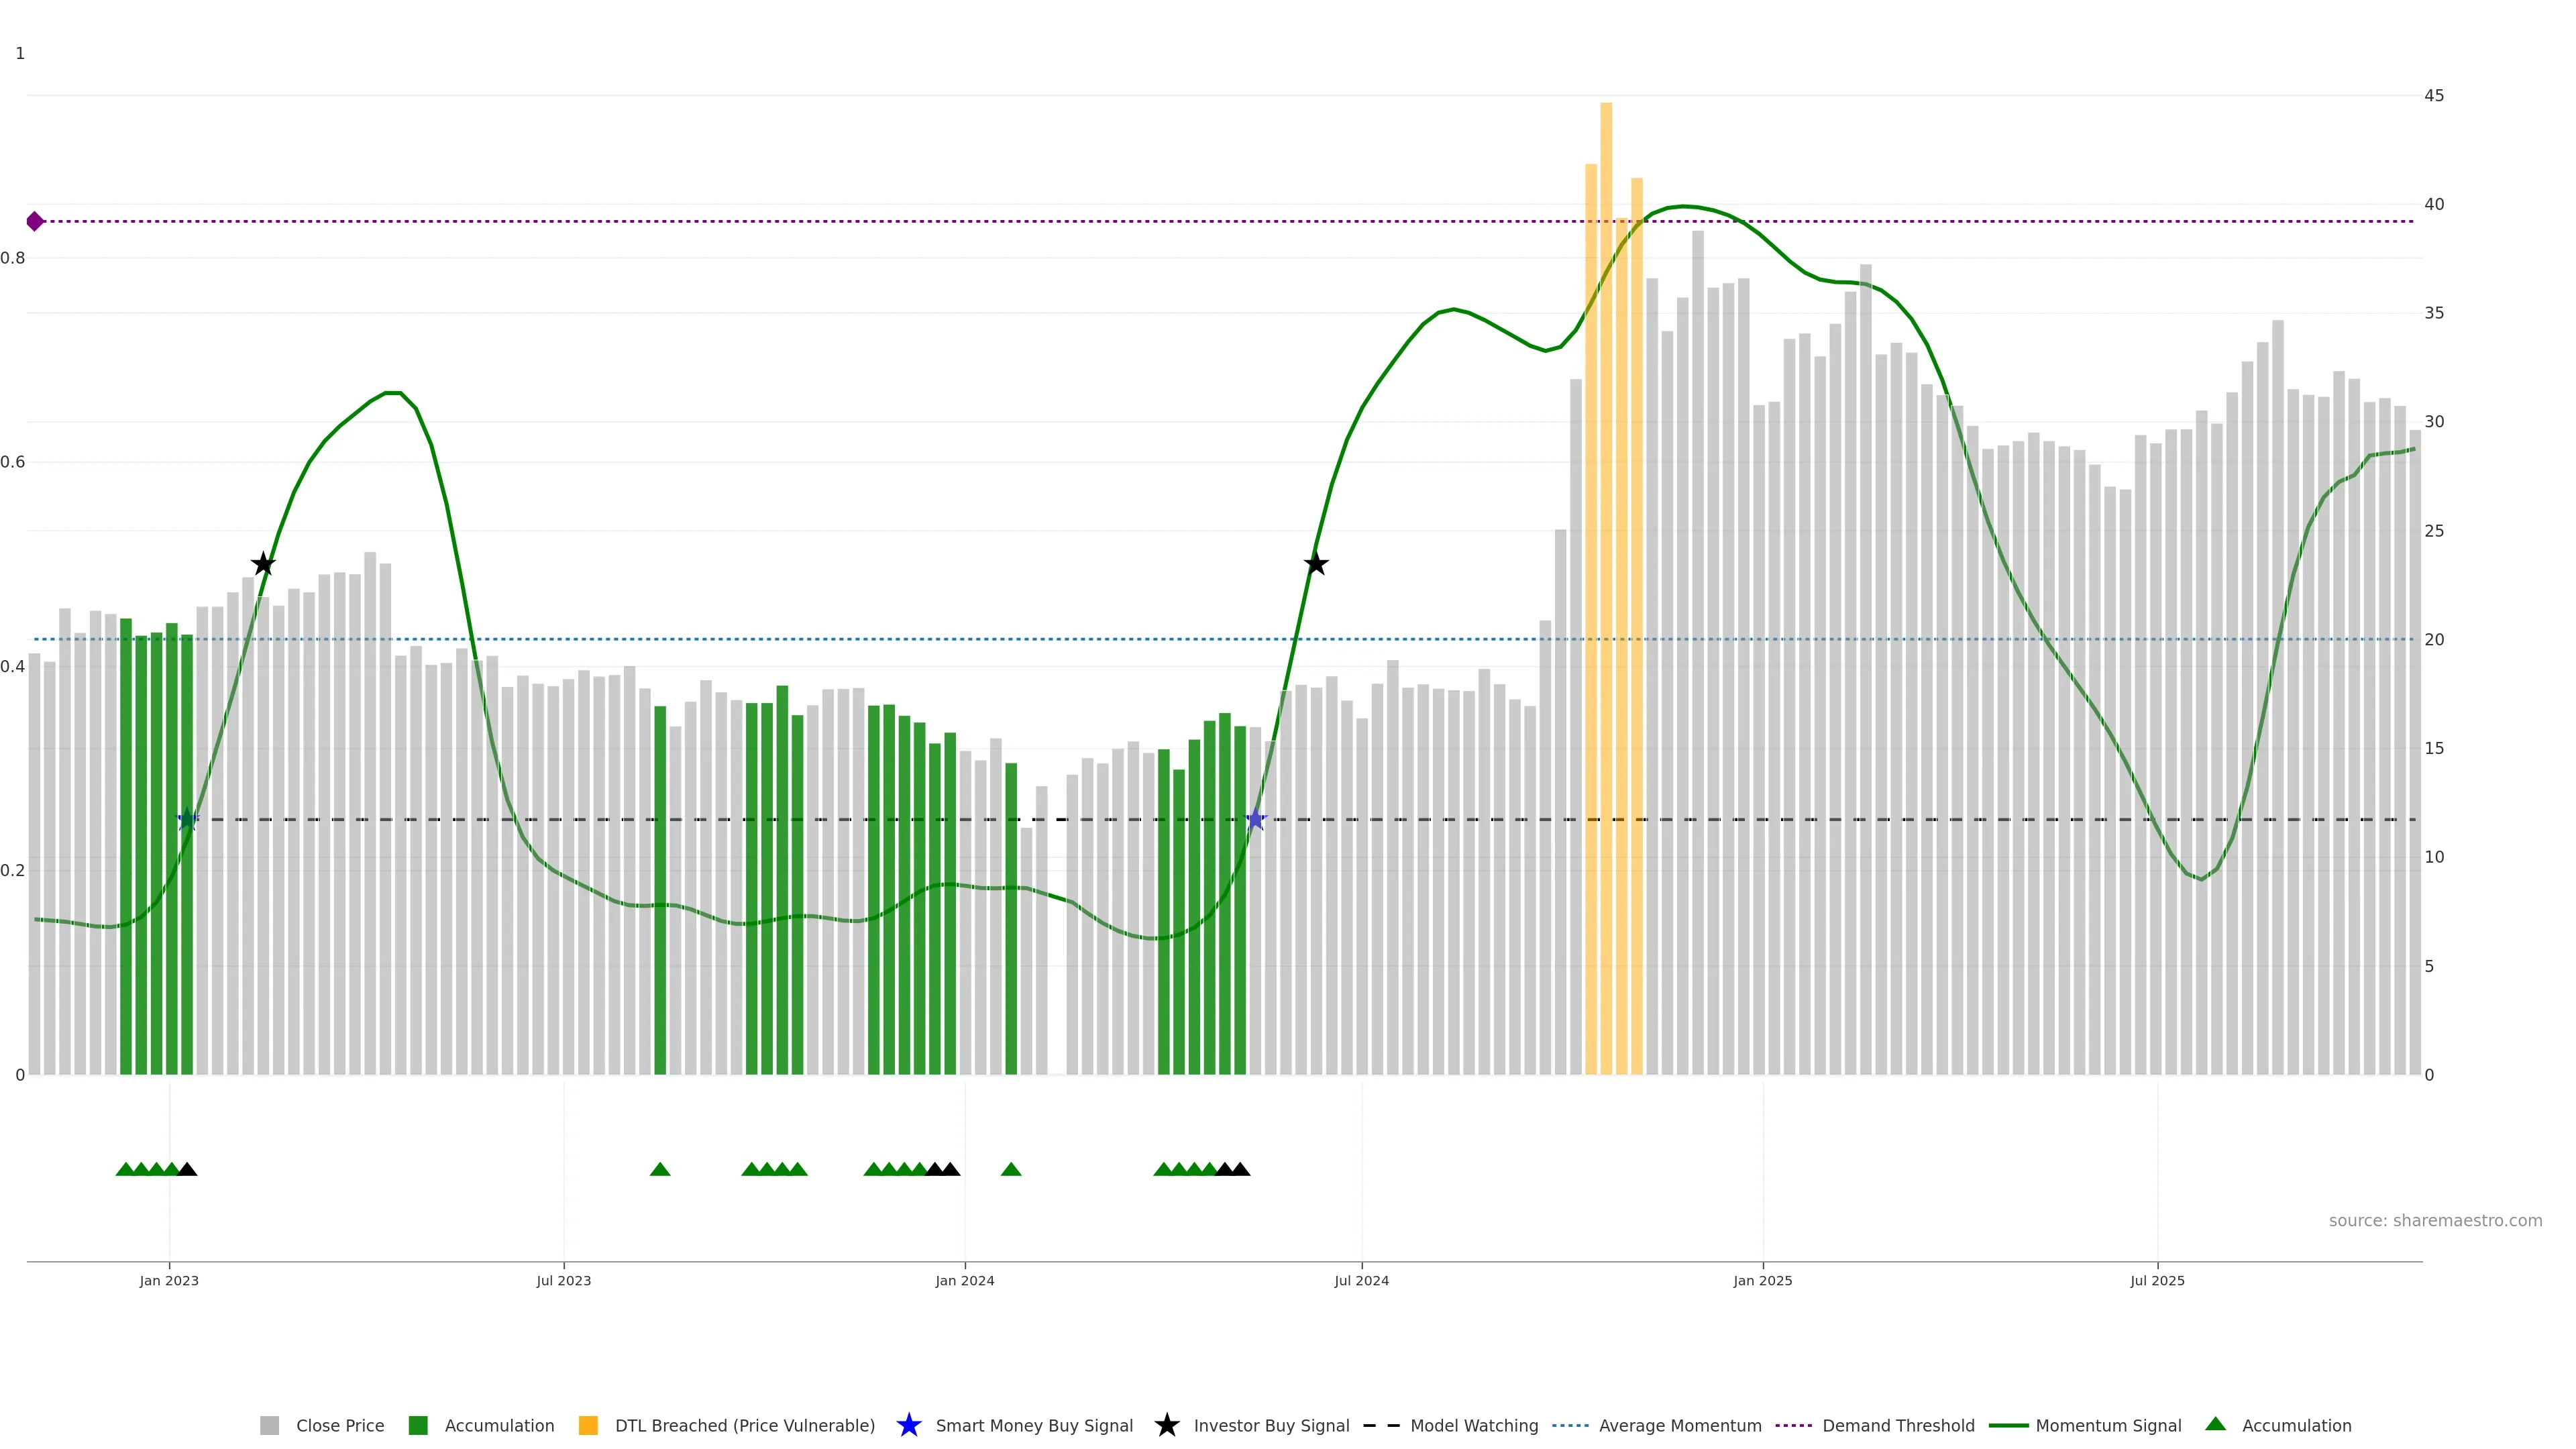Click the Jul 2024 x-axis label

1361,1280
